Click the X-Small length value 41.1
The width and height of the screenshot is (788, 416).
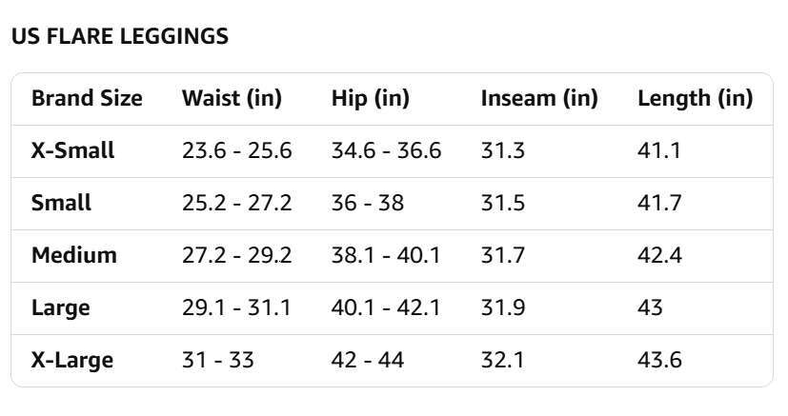[659, 150]
